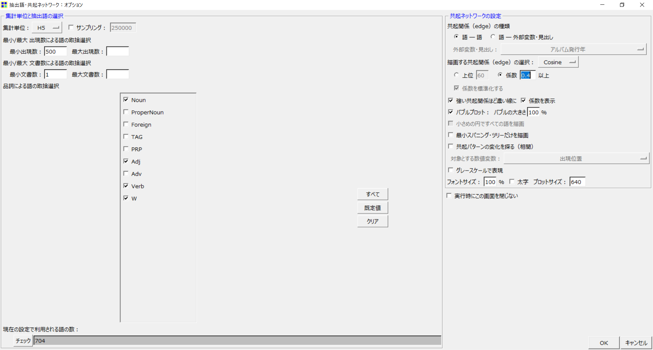Disable the Verb checkbox
Viewport: 653px width, 350px height.
pyautogui.click(x=126, y=185)
